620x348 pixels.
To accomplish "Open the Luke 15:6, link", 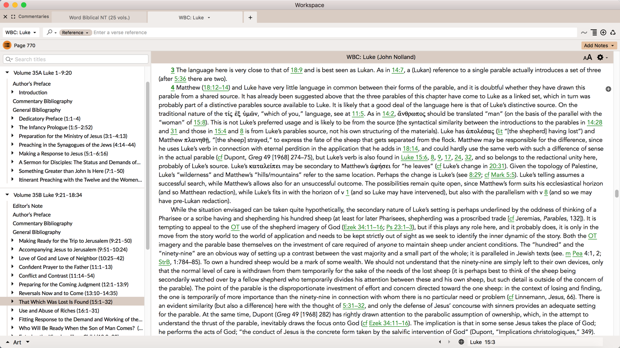I will (x=414, y=158).
